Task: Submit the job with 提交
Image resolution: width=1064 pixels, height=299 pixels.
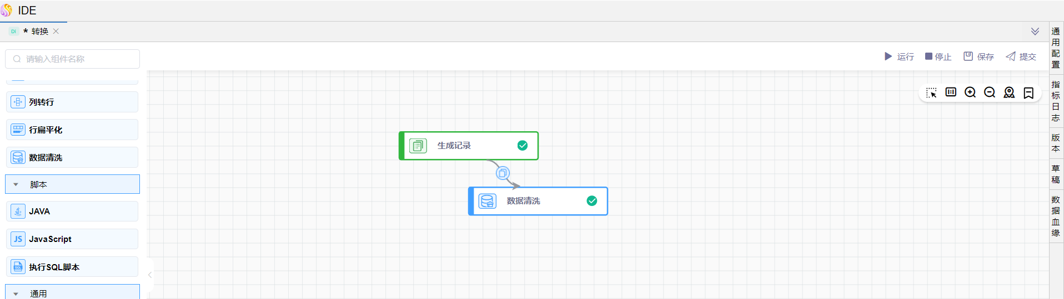Action: click(1021, 56)
